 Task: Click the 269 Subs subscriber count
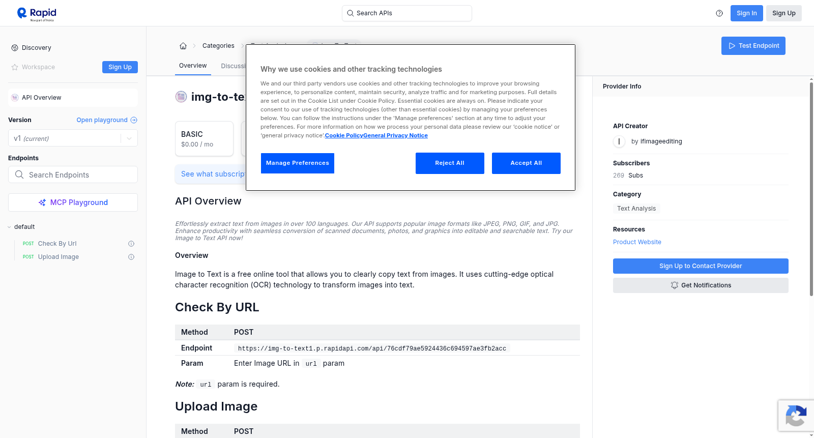[628, 176]
